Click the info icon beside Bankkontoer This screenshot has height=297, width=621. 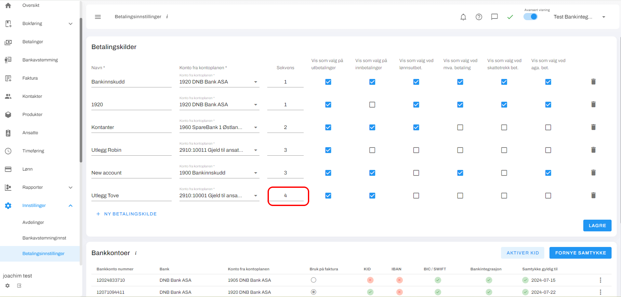click(136, 253)
